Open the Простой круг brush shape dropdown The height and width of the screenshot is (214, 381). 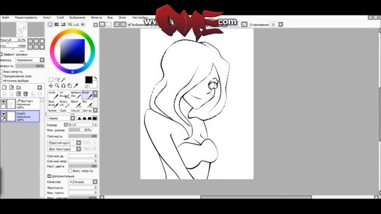point(79,143)
